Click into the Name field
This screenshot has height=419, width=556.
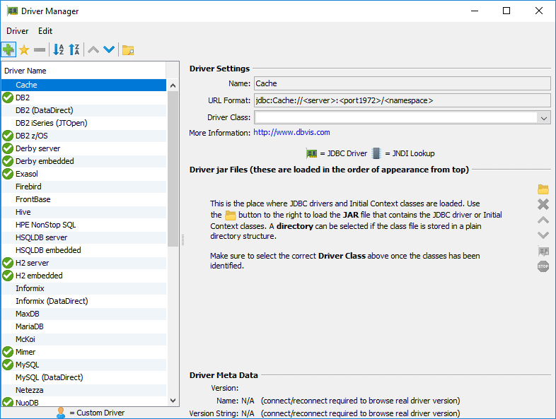click(402, 83)
